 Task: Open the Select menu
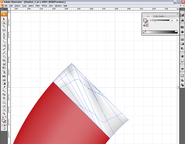31,6
